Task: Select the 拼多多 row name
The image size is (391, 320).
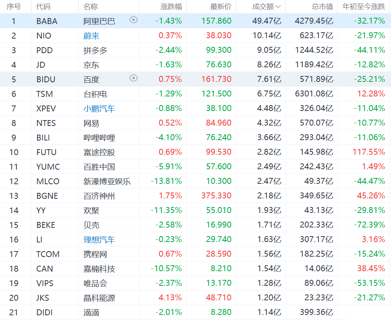Action: click(x=95, y=50)
